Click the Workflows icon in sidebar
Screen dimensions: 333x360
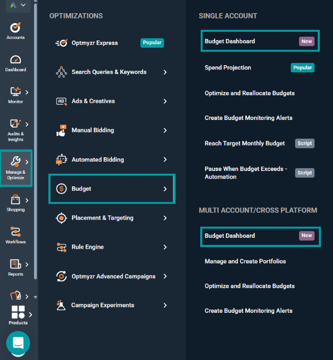click(x=15, y=232)
